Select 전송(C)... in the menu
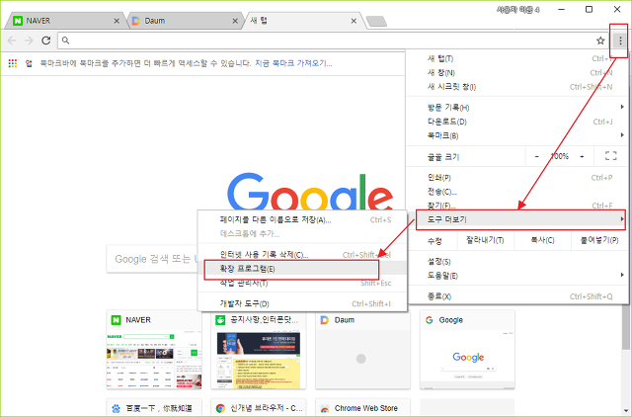This screenshot has width=632, height=417. (517, 192)
